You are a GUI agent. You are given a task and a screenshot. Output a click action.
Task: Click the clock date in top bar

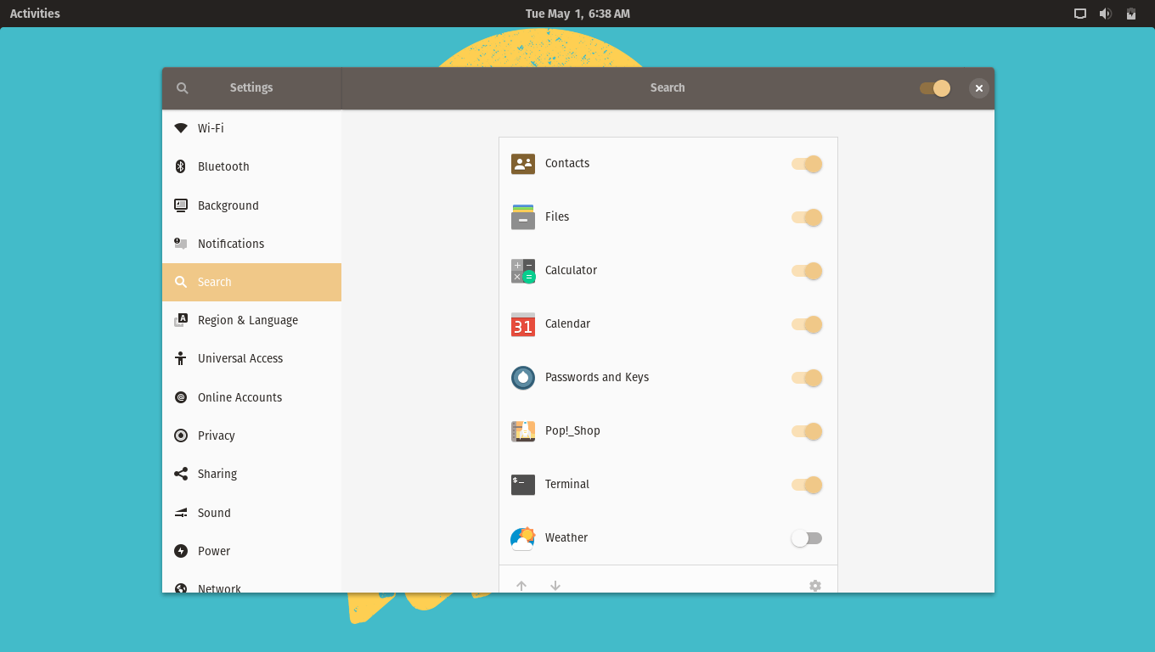click(577, 14)
